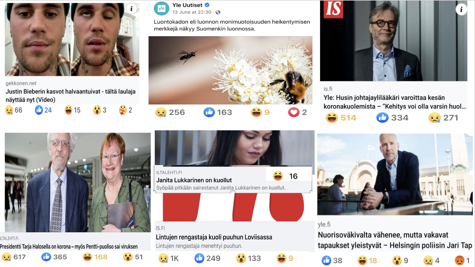The image size is (475, 267).
Task: Open the Presidentti Tarja Halosella on korona headline
Action: pos(69,247)
